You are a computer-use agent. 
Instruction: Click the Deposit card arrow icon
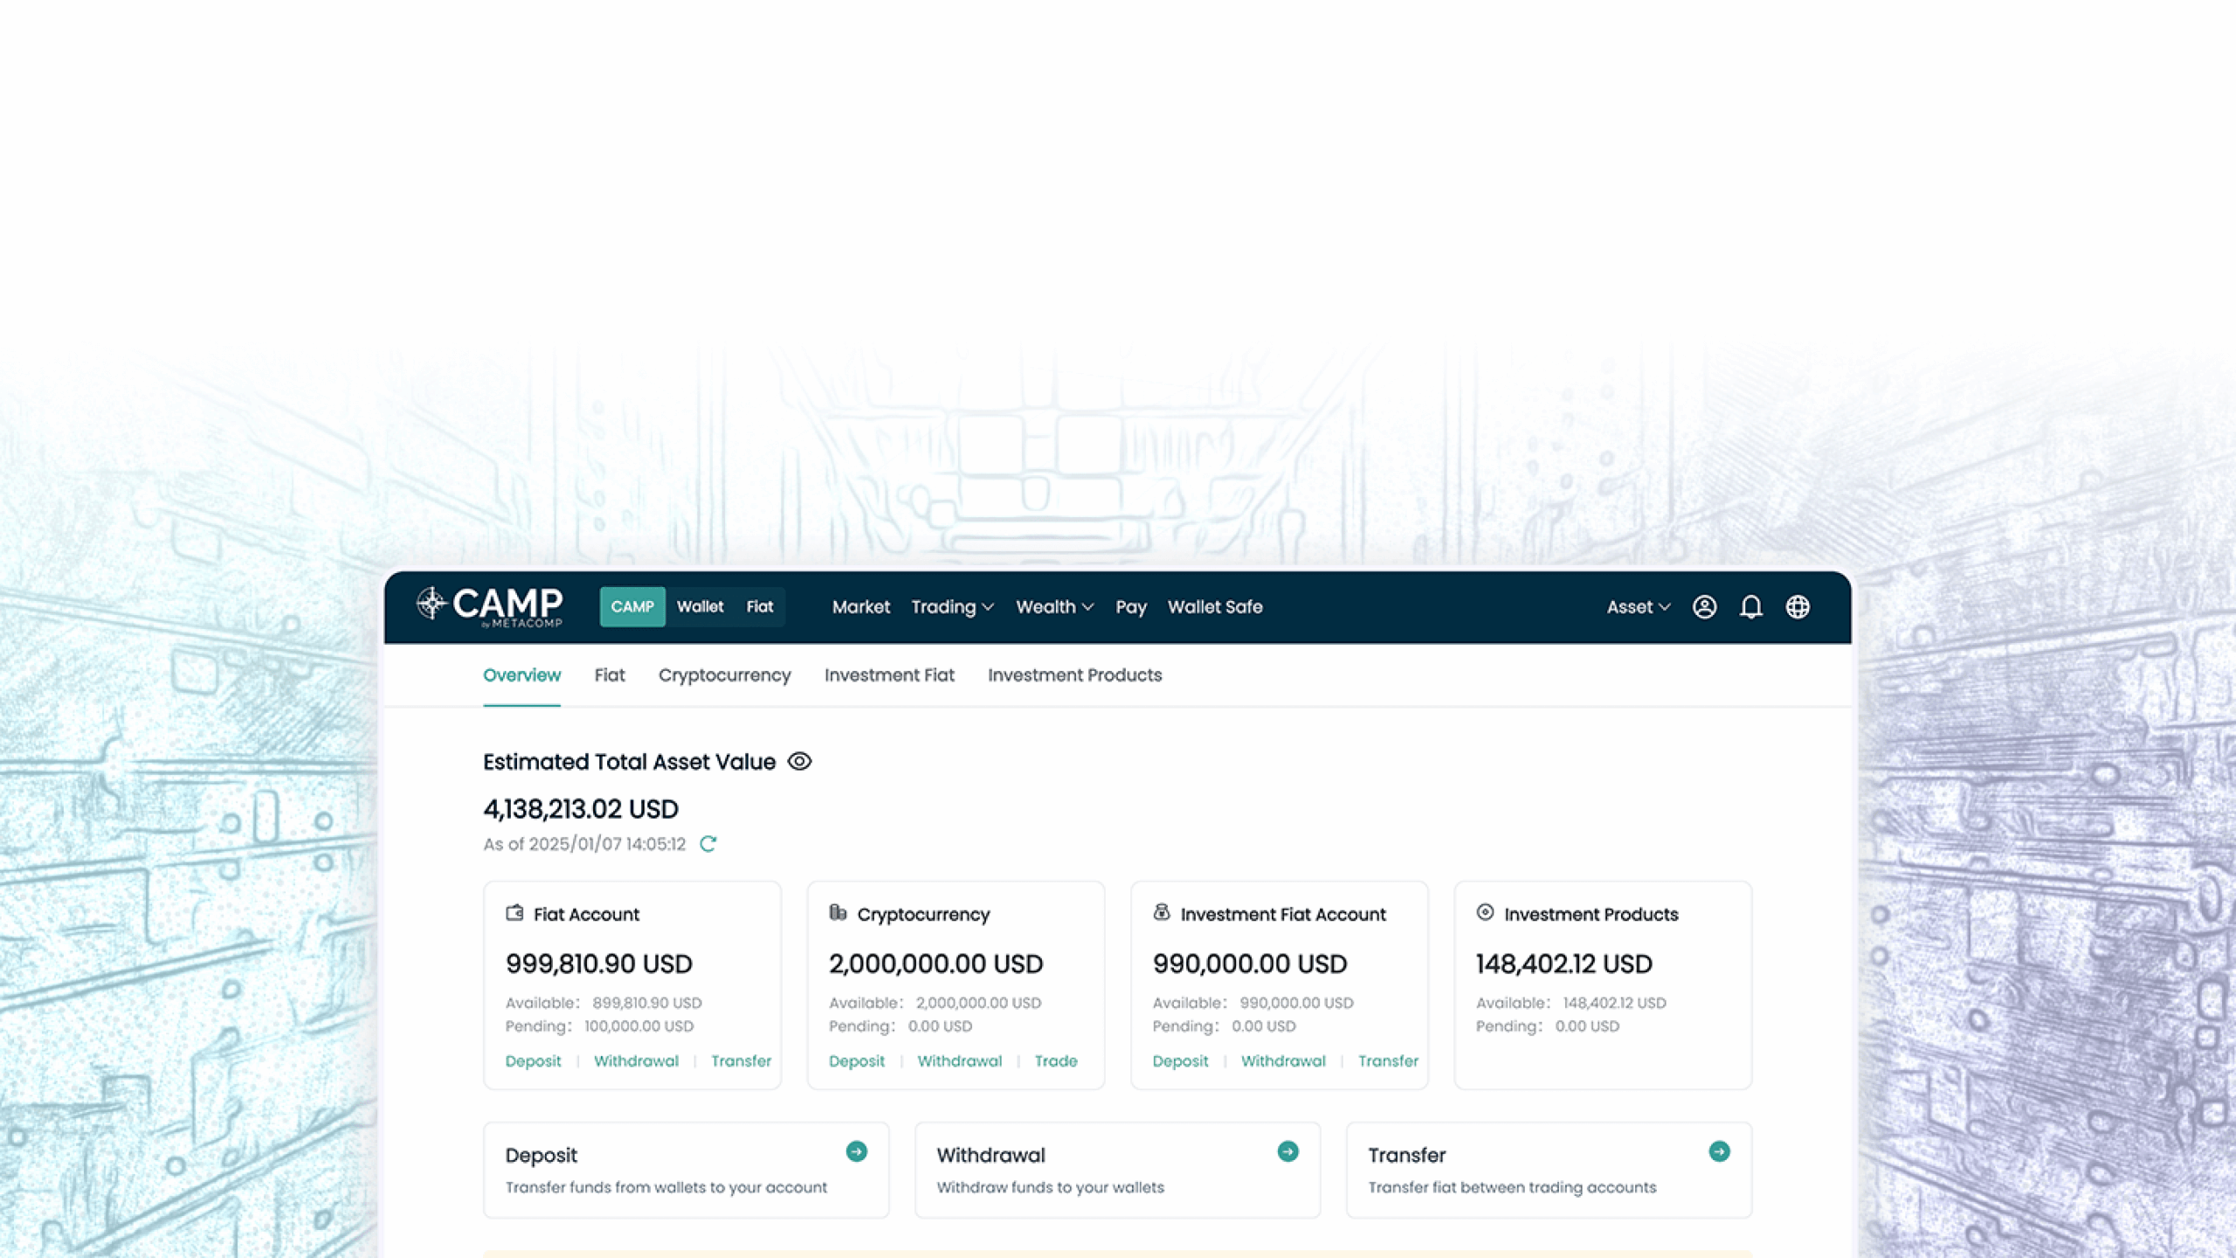(x=856, y=1151)
